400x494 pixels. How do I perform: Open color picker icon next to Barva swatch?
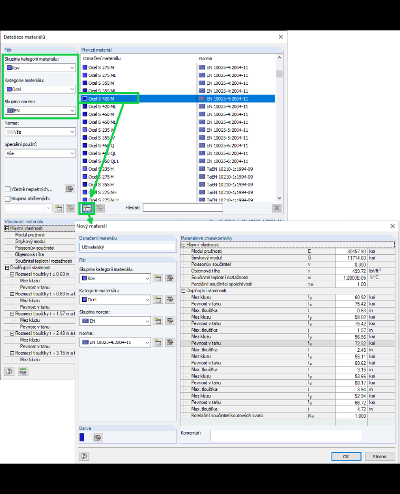pos(98,438)
